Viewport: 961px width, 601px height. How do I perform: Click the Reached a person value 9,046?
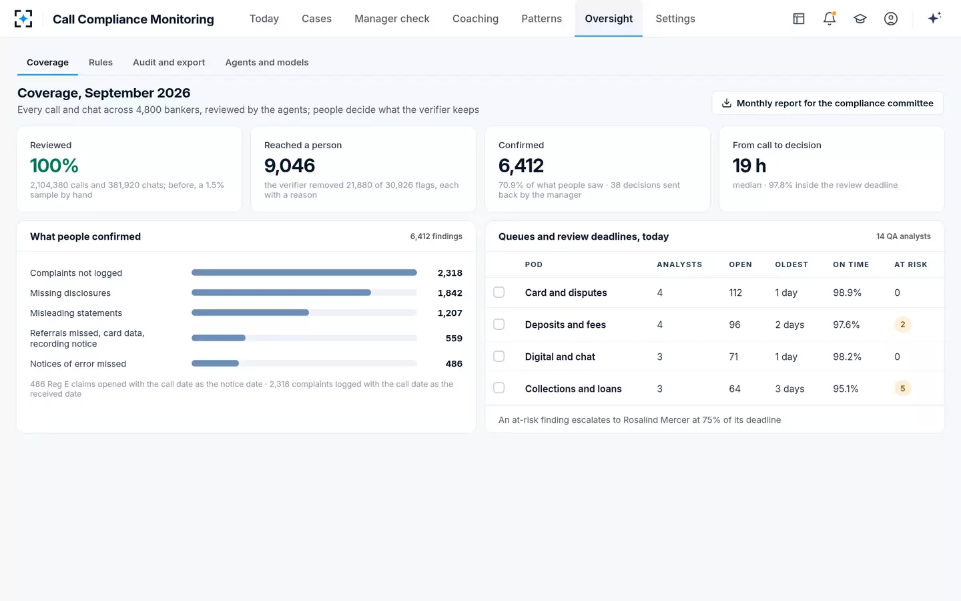tap(290, 166)
